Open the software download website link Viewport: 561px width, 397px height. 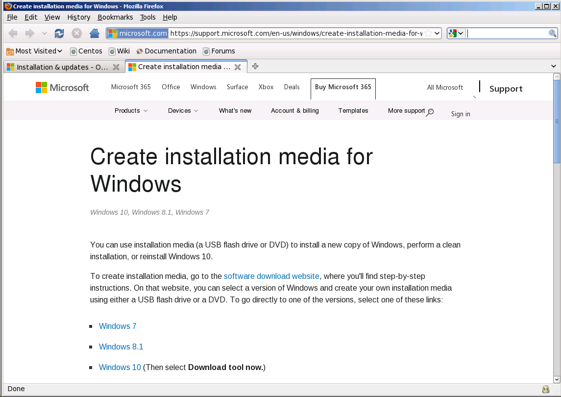click(271, 276)
